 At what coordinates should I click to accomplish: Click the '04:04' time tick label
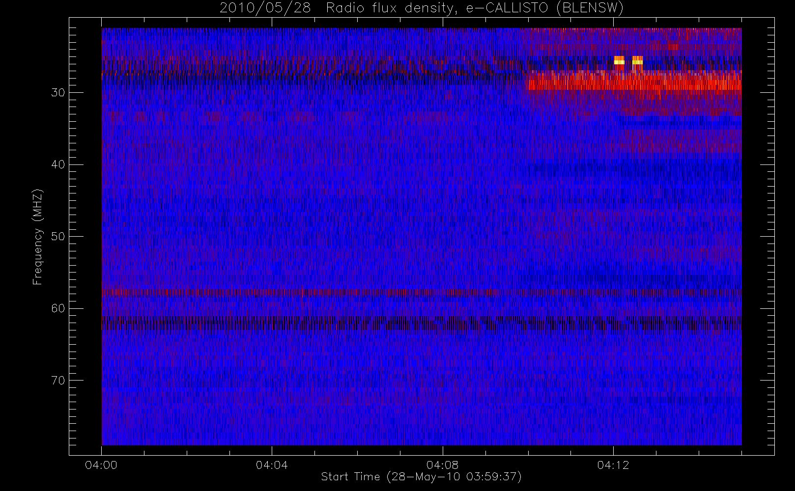[x=272, y=465]
